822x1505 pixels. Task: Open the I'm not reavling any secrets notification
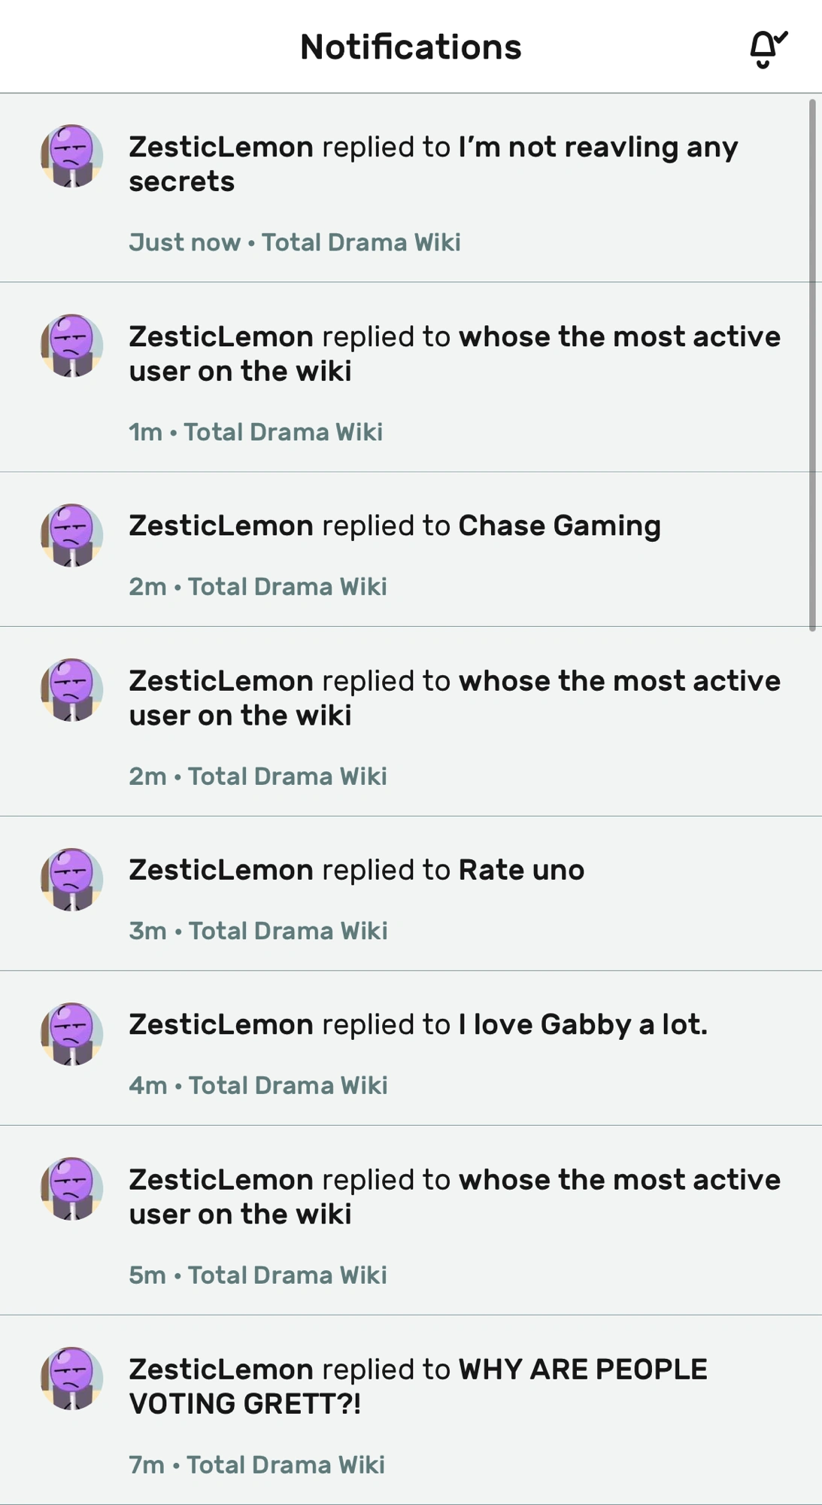(433, 163)
